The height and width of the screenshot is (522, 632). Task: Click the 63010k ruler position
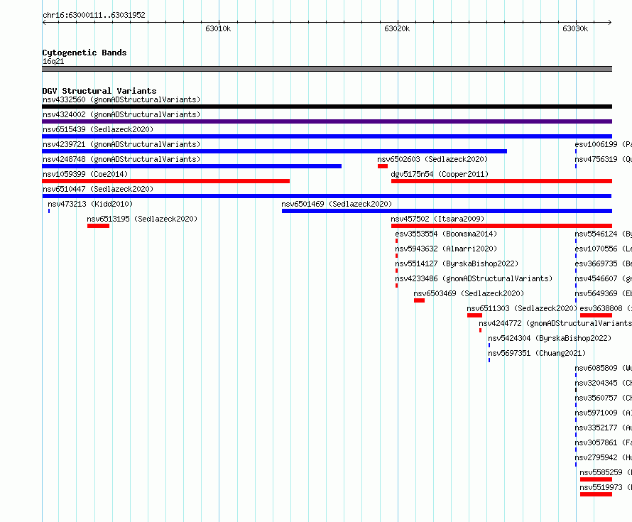click(218, 28)
